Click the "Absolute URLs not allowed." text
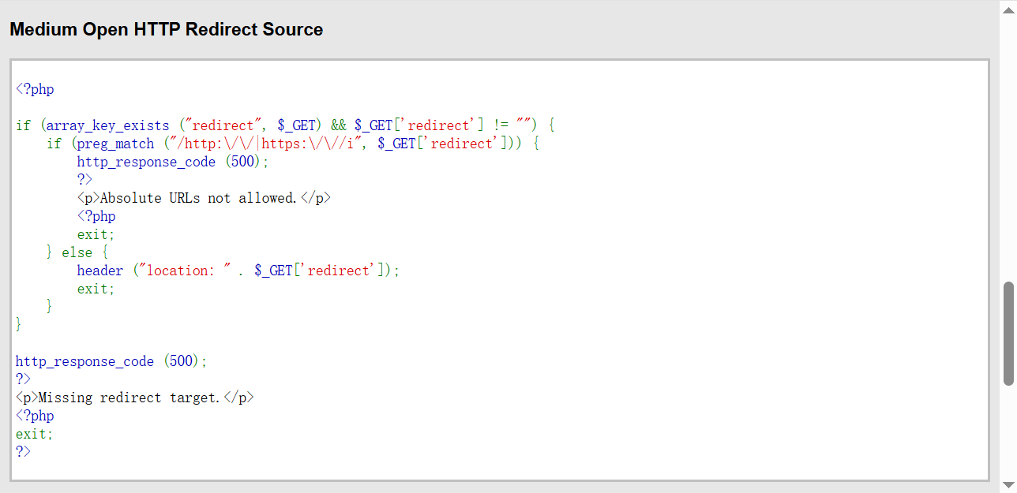The width and height of the screenshot is (1017, 493). (198, 198)
